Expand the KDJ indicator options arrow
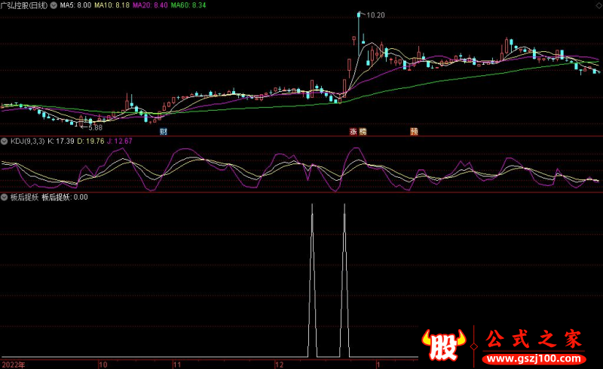 click(5, 141)
